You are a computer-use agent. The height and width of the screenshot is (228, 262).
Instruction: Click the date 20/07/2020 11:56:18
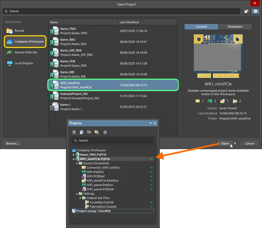133,31
